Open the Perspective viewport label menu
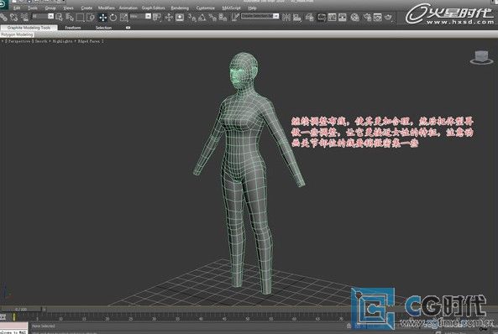The image size is (498, 334). 18,41
